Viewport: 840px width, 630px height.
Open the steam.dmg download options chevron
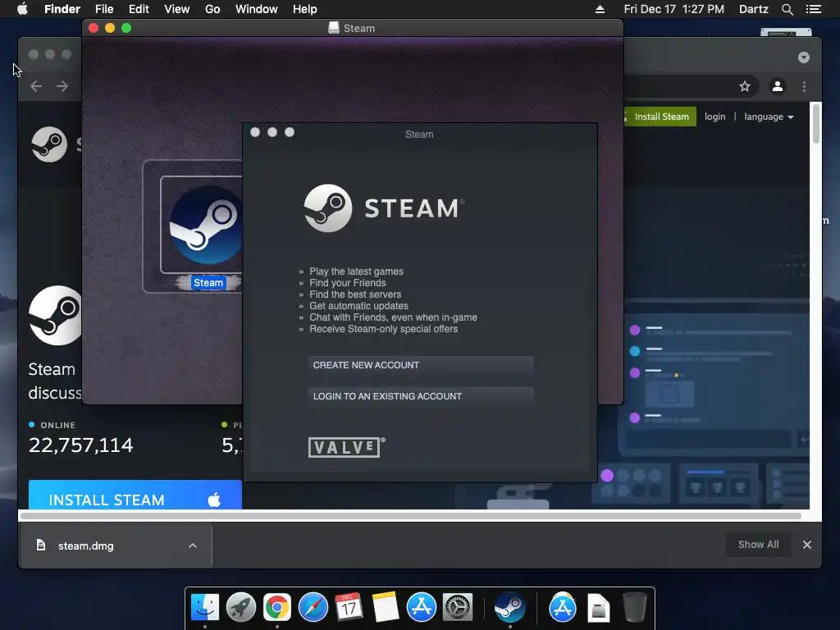192,546
